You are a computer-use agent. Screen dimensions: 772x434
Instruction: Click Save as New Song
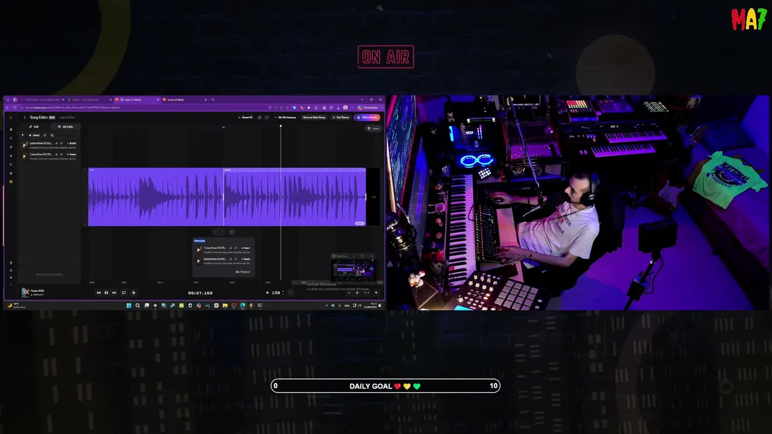click(314, 118)
